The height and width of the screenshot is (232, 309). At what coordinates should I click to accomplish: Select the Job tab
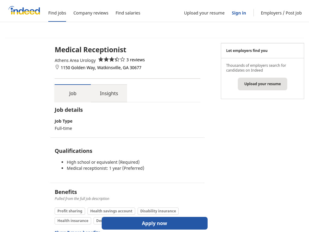(73, 93)
